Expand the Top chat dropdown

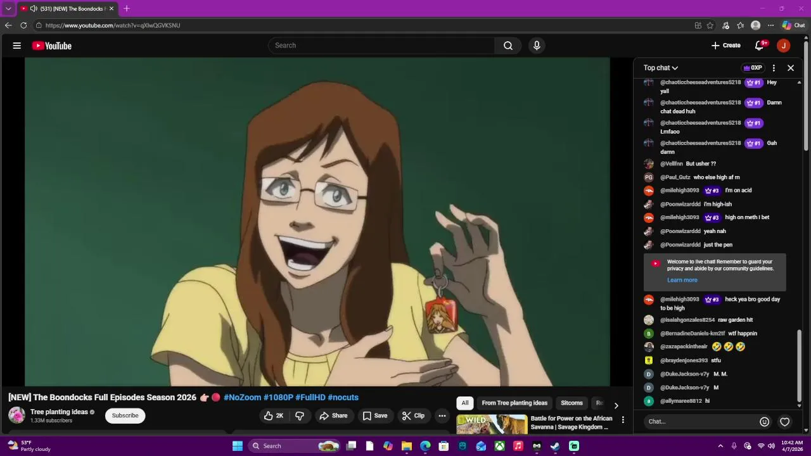point(661,68)
